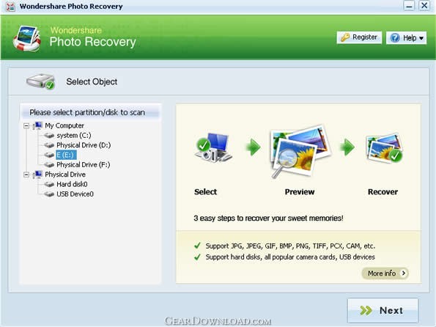The width and height of the screenshot is (436, 327).
Task: Select the highlighted E (E:) drive
Action: click(x=66, y=155)
